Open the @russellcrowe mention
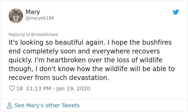The width and height of the screenshot is (188, 112). coord(45,34)
